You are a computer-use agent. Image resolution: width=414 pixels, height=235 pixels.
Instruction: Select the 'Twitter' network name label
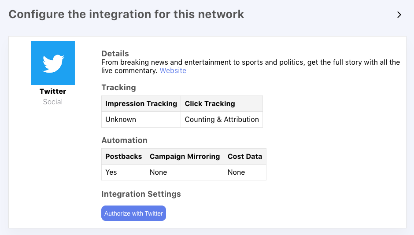point(53,91)
